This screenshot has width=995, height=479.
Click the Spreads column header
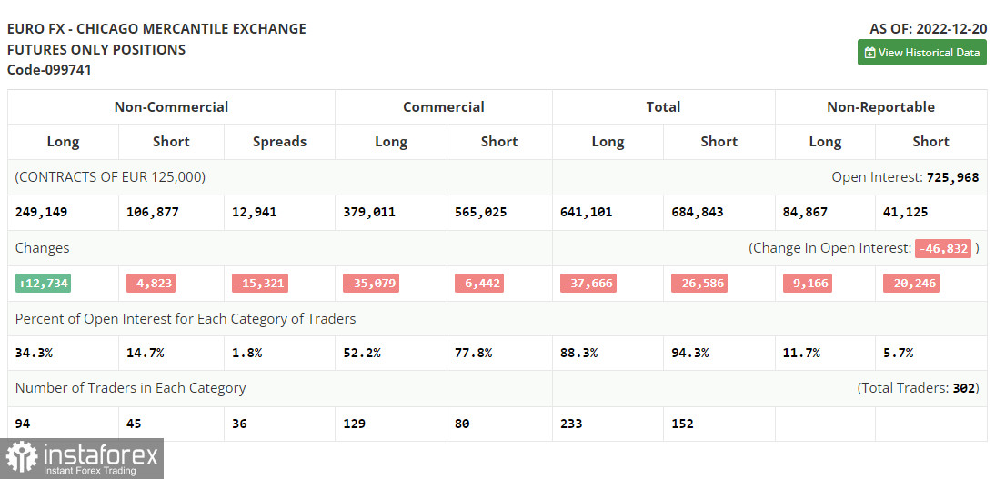279,142
